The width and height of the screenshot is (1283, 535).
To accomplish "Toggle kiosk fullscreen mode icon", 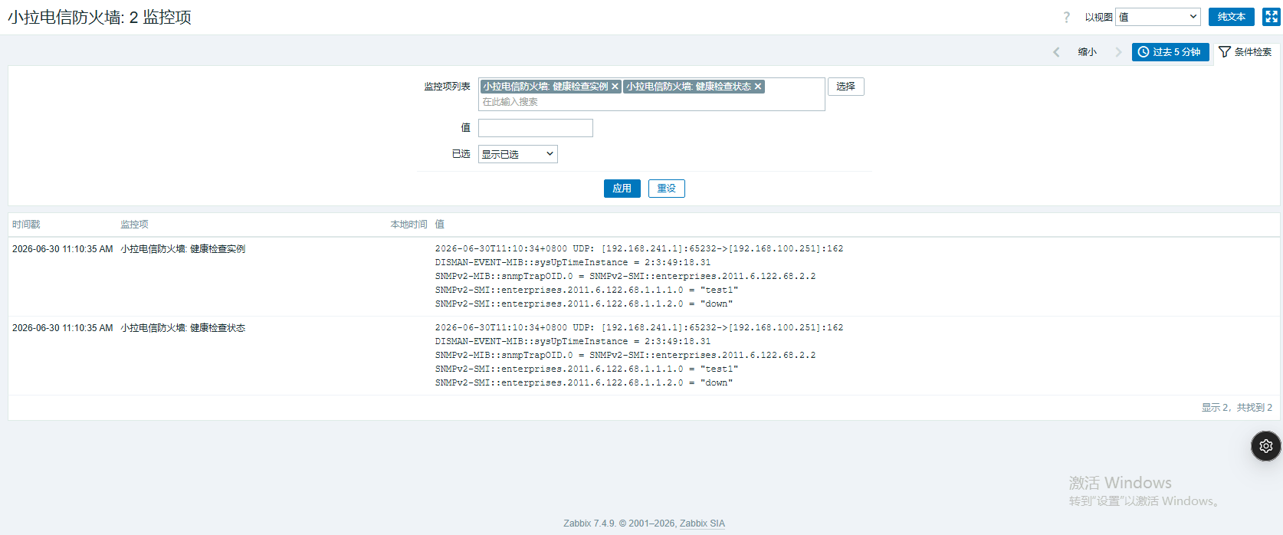I will pyautogui.click(x=1271, y=17).
